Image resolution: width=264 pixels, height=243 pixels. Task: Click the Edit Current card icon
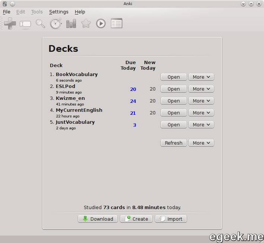click(x=25, y=24)
